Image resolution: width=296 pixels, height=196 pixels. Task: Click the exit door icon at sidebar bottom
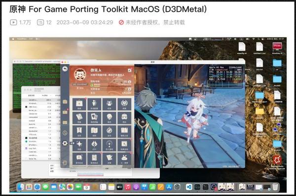[65, 163]
